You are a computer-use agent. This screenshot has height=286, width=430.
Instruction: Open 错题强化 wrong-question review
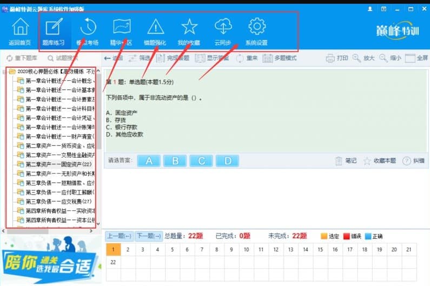tap(155, 31)
